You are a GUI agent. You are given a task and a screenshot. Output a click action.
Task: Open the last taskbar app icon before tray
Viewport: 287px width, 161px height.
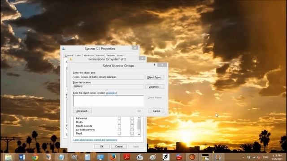(x=218, y=157)
